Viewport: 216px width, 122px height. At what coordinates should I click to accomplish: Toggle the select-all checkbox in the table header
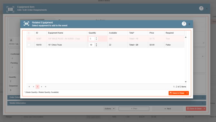point(29,33)
